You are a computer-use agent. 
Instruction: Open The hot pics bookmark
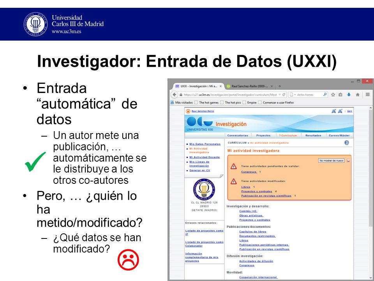(x=230, y=103)
